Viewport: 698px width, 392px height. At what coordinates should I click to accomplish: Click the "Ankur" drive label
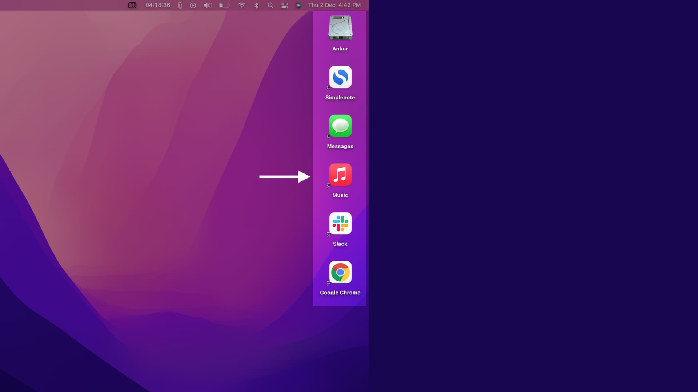click(x=340, y=49)
